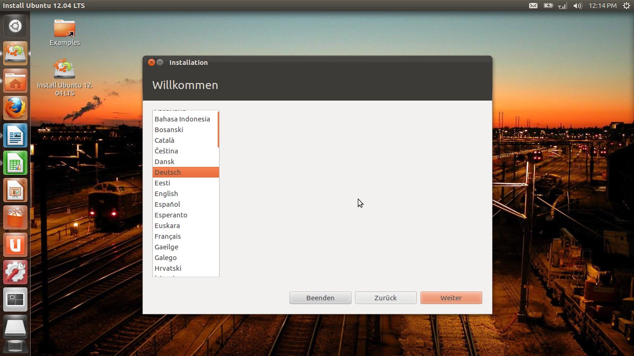The image size is (634, 356).
Task: Select Install Ubuntu 12.04 LTS desktop icon
Action: [x=65, y=77]
